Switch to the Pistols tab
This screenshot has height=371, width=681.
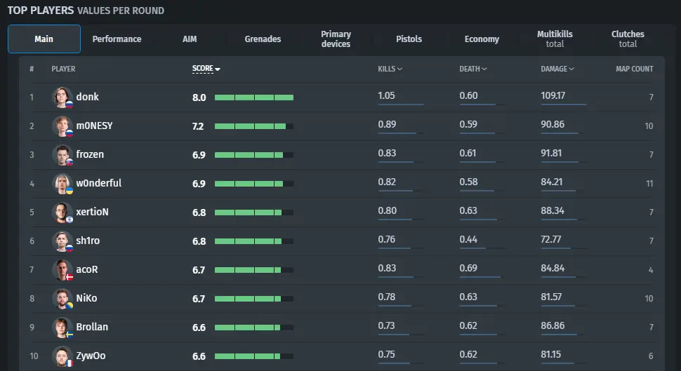click(409, 39)
